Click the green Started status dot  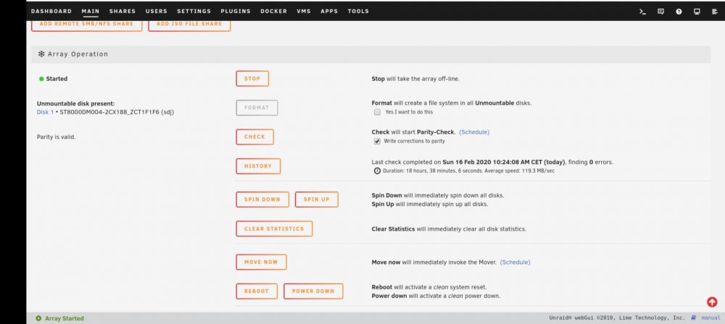(x=41, y=79)
